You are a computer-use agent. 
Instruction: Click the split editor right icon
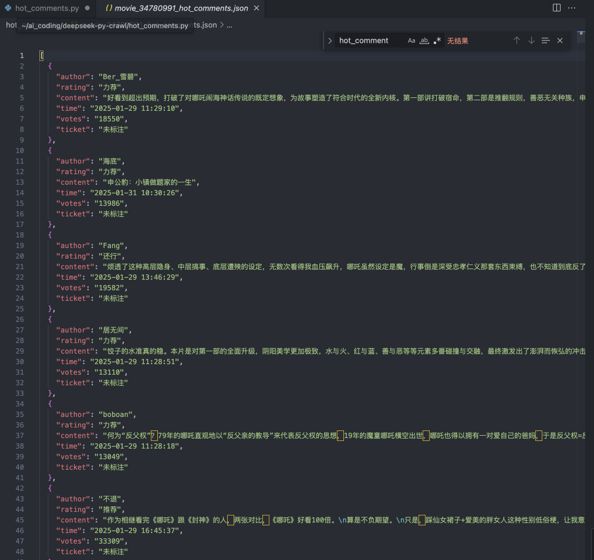(556, 8)
